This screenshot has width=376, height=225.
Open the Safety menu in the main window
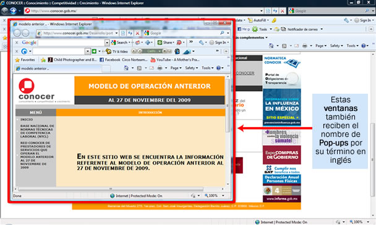click(x=336, y=46)
